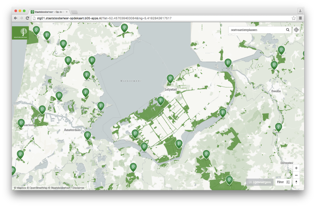
Task: Open the Filter options panel
Action: click(284, 182)
